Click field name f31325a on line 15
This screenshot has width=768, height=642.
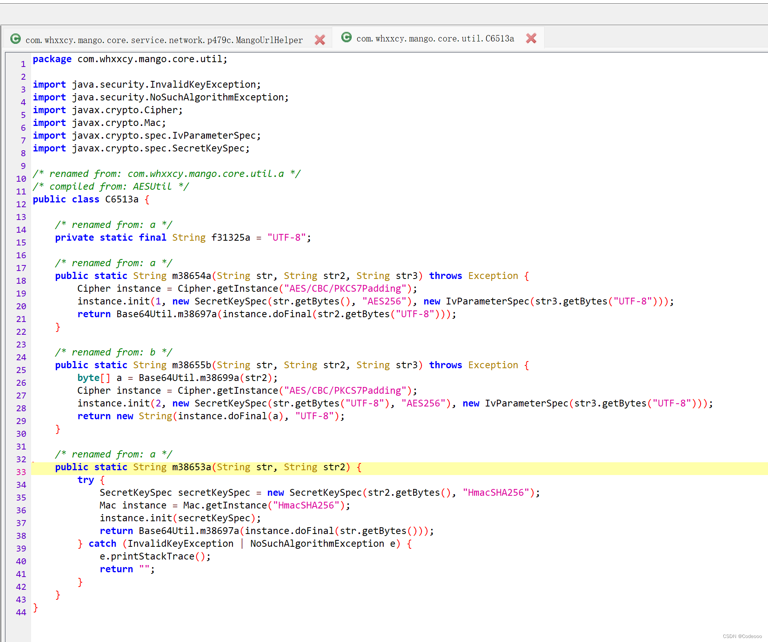[x=230, y=238]
